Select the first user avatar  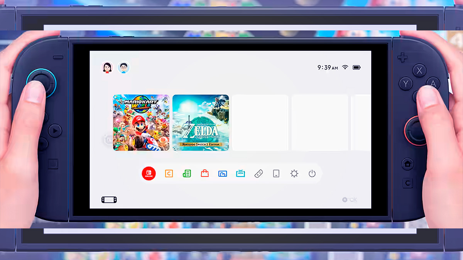pyautogui.click(x=107, y=68)
